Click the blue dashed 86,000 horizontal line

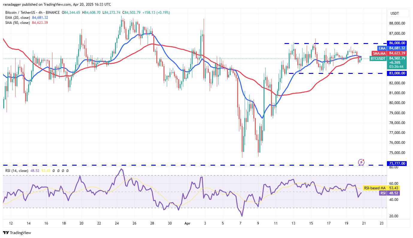[x=329, y=43]
